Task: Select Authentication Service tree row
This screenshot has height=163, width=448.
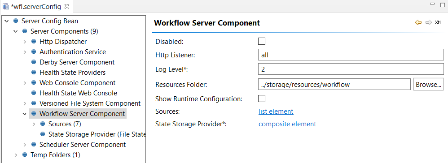Action: [73, 52]
